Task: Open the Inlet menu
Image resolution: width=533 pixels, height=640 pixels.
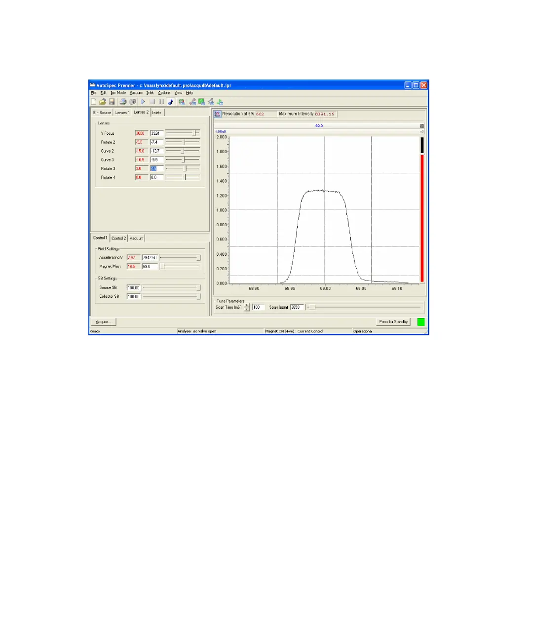Action: (150, 93)
